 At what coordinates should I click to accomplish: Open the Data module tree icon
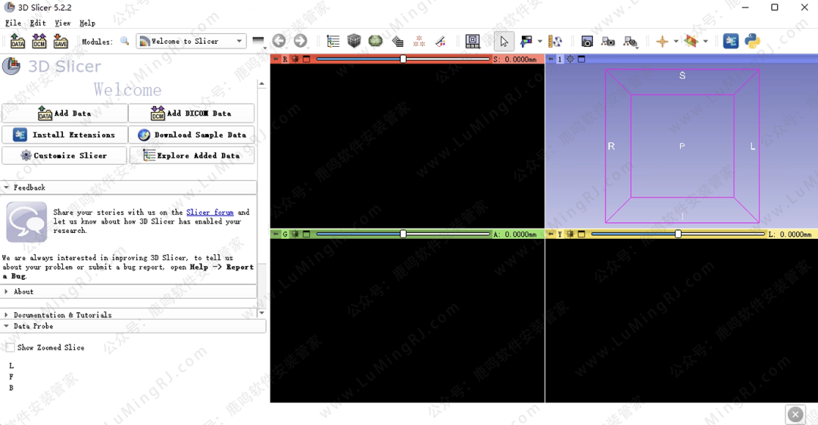[x=333, y=41]
